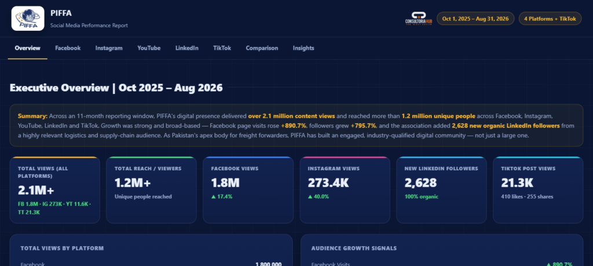Click the 40.0% growth indicator
Image resolution: width=593 pixels, height=266 pixels.
click(319, 197)
